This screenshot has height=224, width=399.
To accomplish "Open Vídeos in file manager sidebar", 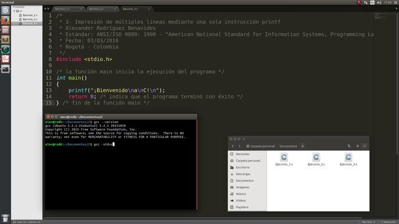I will (247, 200).
